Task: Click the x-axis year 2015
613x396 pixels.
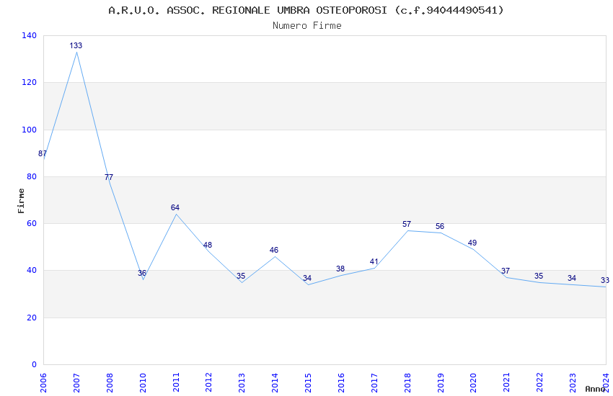Action: 308,382
